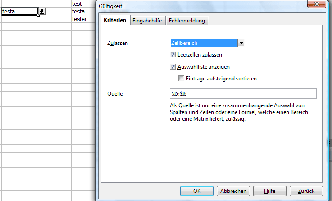Select the Kriterien tab

[114, 21]
